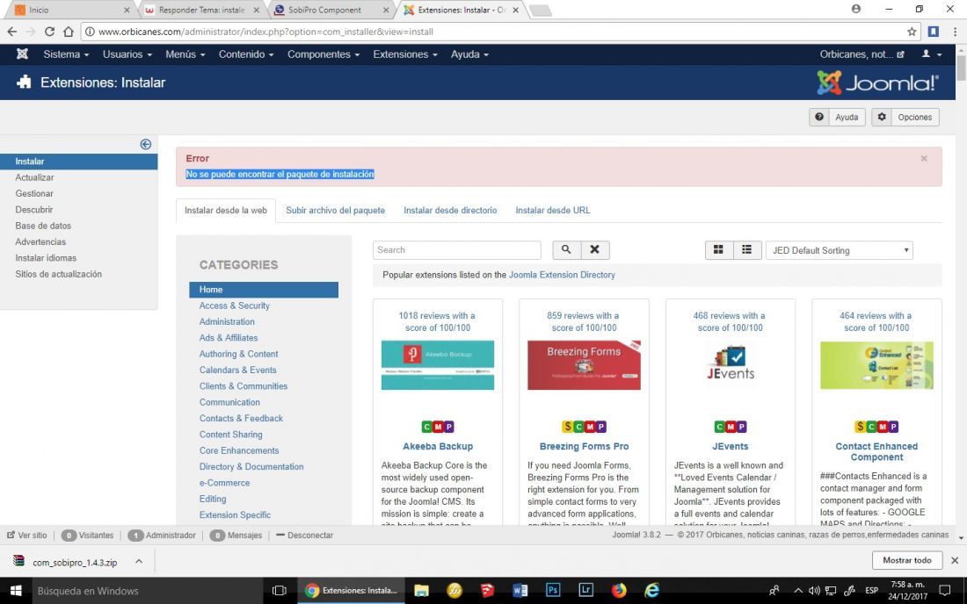Clear the search with the X button
This screenshot has height=604, width=967.
tap(594, 249)
